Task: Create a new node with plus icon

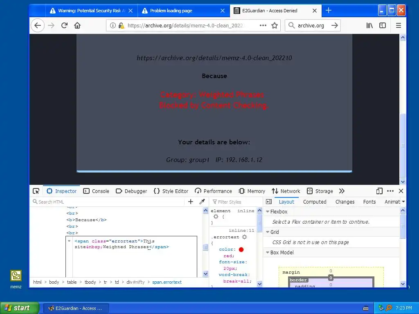Action: pyautogui.click(x=191, y=202)
